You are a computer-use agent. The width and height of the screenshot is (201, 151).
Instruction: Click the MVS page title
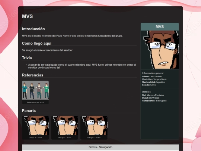28,16
